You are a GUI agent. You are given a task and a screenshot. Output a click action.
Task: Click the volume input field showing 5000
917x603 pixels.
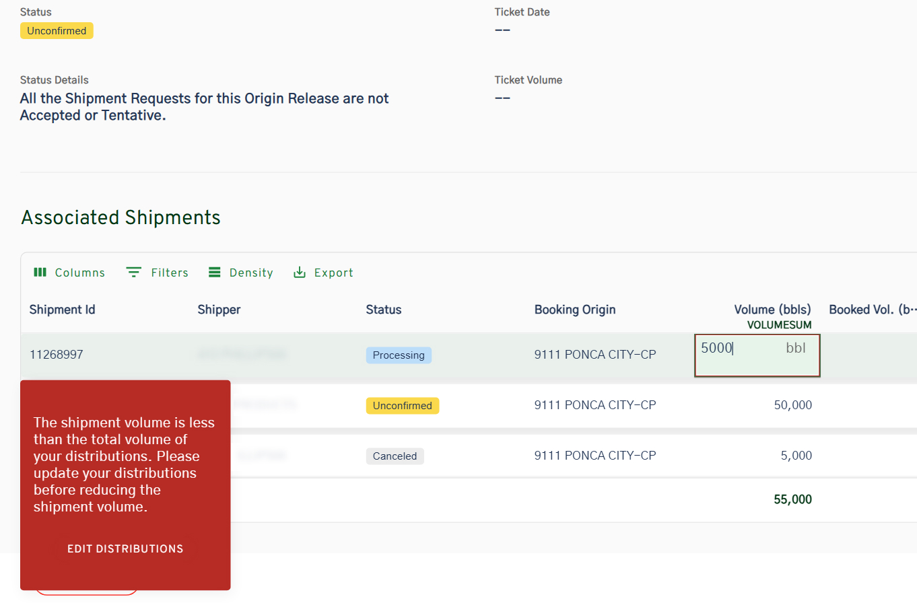[741, 349]
